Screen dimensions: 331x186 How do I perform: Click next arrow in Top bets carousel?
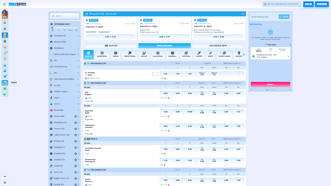pos(290,90)
